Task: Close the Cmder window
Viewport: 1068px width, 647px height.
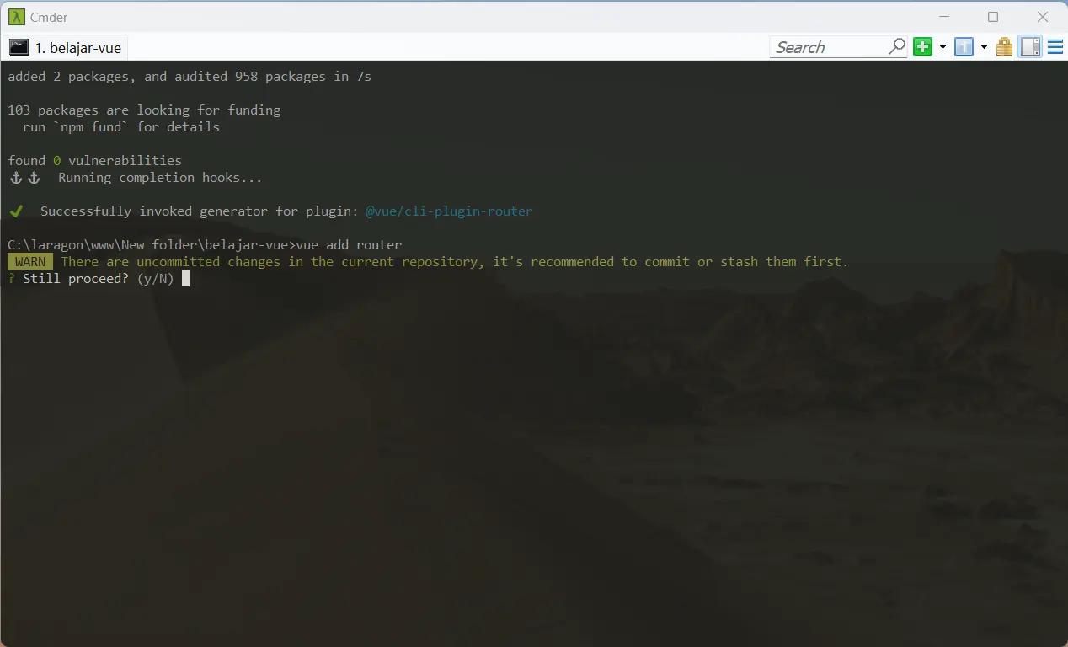Action: tap(1043, 17)
